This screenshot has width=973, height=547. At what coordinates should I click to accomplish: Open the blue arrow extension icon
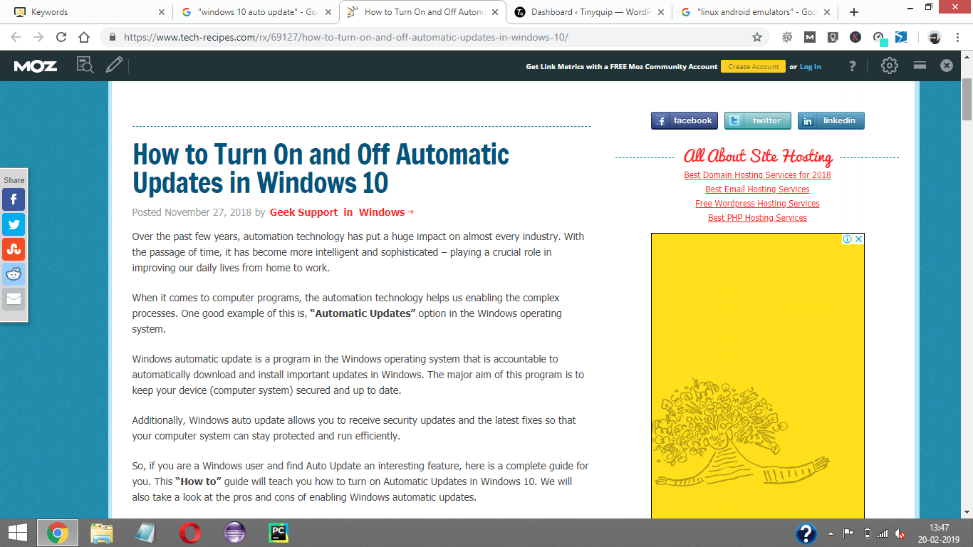(x=901, y=37)
